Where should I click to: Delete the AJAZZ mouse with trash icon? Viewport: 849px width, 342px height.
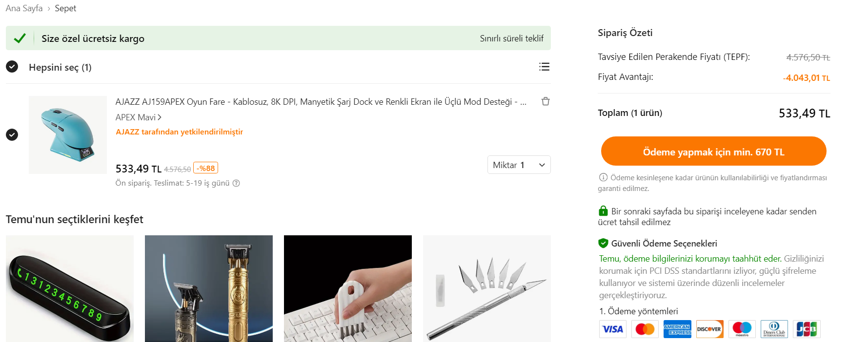pos(546,101)
